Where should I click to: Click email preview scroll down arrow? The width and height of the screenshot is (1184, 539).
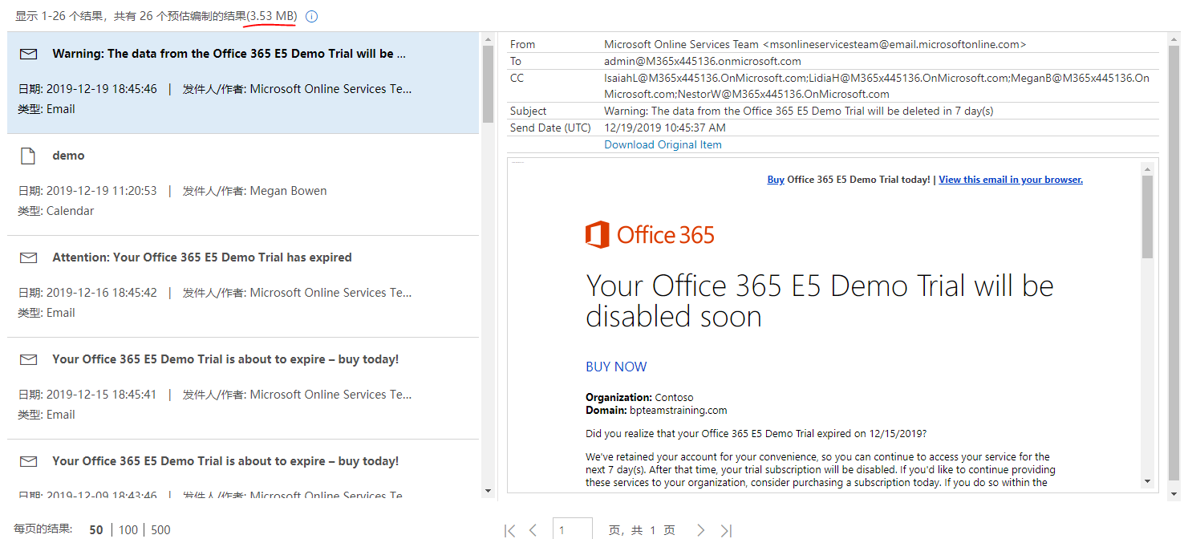tap(1147, 481)
